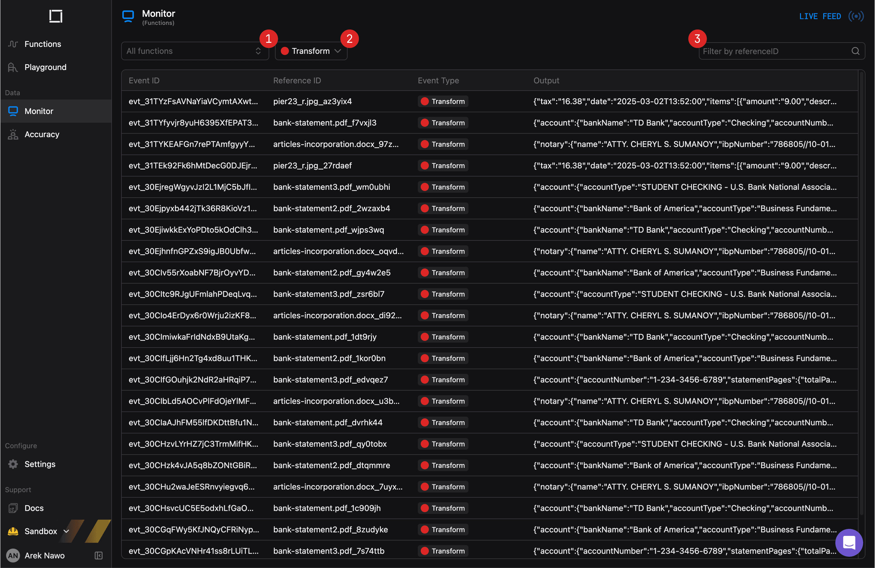Open the Arek Nawo account menu
The height and width of the screenshot is (568, 875).
[x=44, y=556]
